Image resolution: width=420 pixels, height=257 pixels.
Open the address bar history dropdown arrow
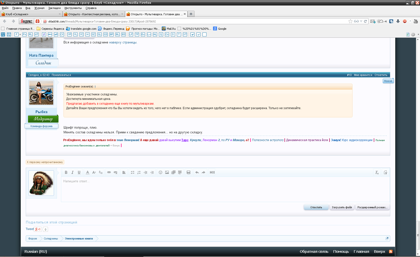pos(361,21)
